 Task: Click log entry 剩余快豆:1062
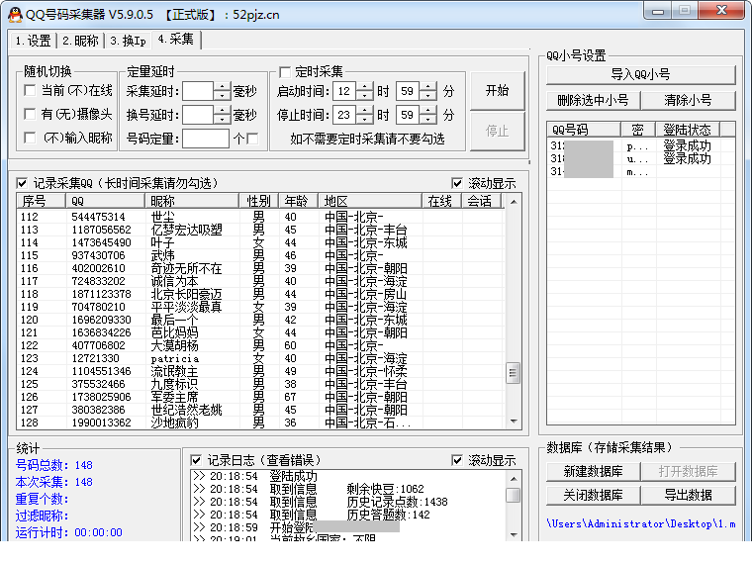385,489
